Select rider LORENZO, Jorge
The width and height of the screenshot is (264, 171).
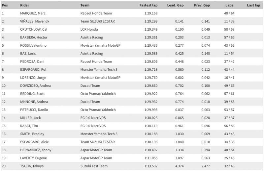click(x=33, y=78)
